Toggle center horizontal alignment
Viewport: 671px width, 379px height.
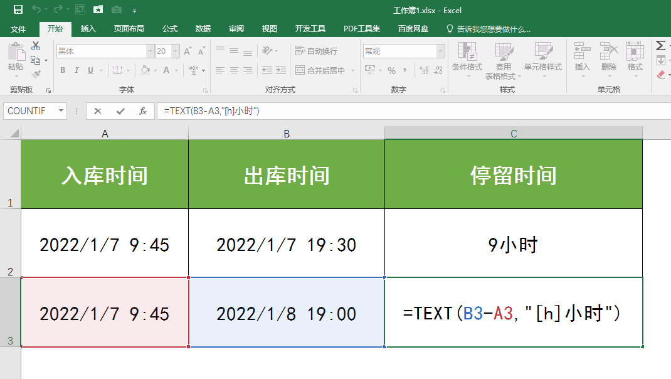(x=234, y=70)
